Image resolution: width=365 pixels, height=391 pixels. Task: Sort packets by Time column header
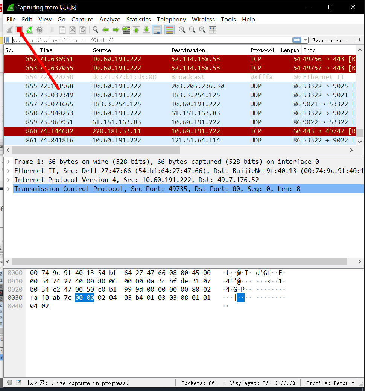64,50
